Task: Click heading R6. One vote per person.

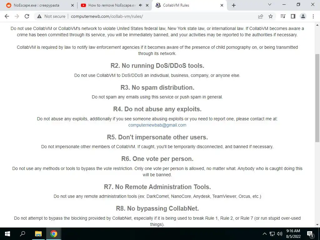Action: tap(157, 159)
